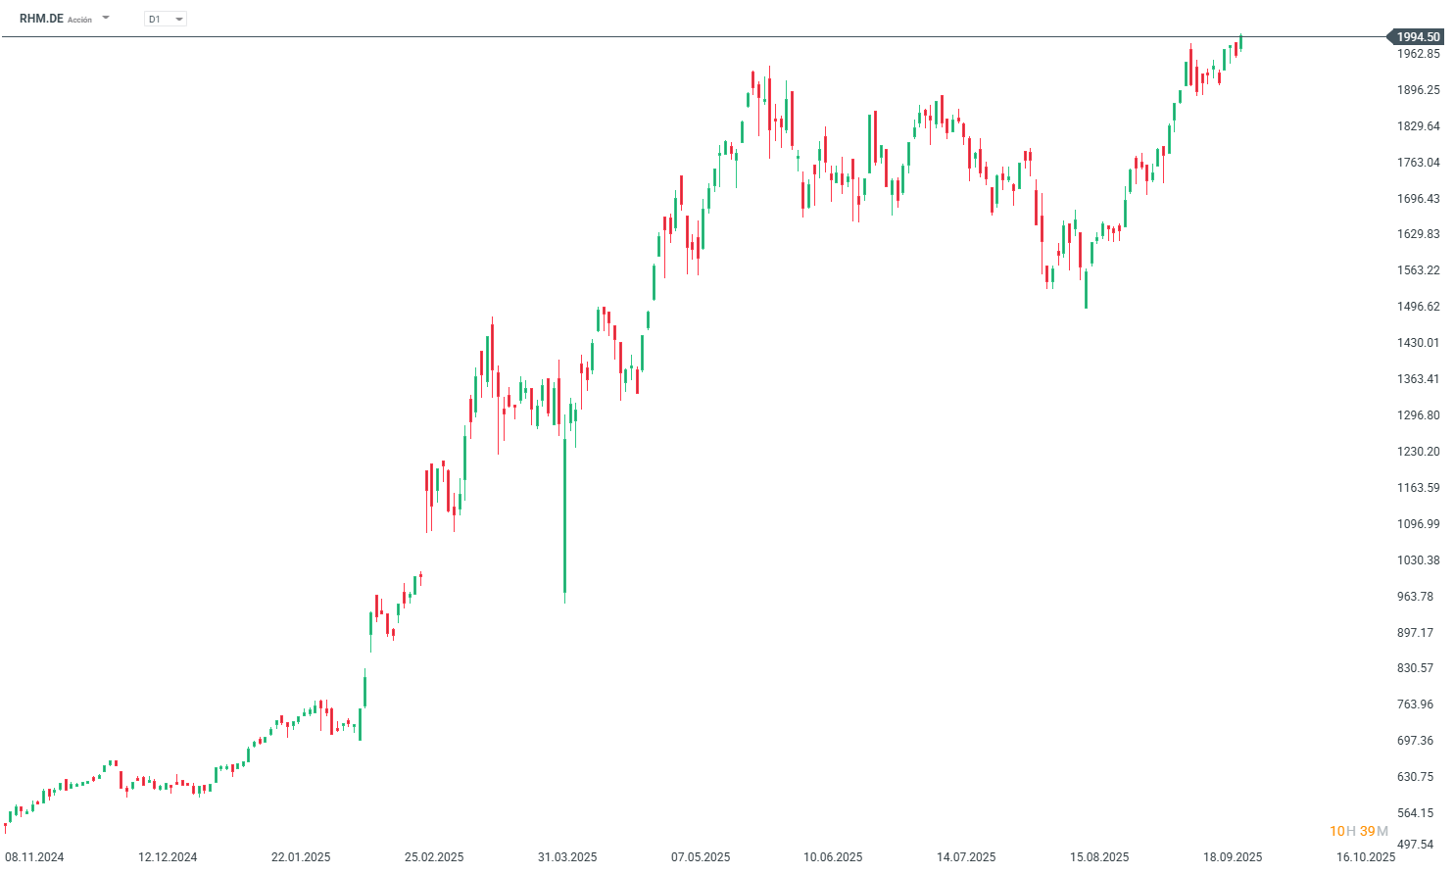Pick the 22.01.2025 time axis label
This screenshot has height=874, width=1455.
pos(301,856)
